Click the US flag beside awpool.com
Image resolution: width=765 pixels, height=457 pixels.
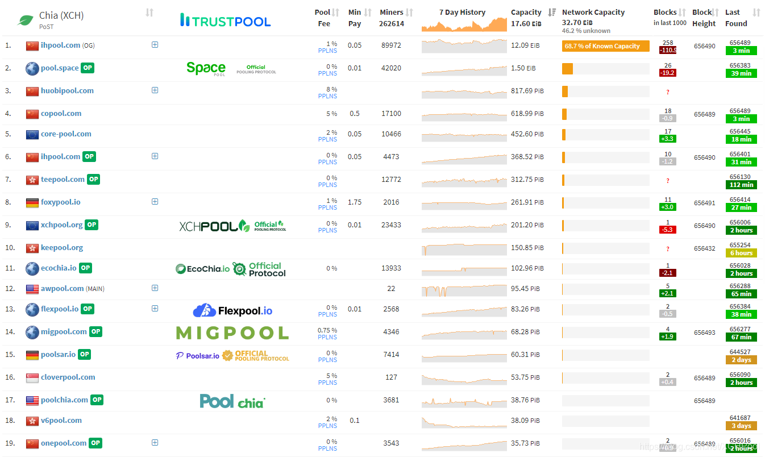(32, 289)
